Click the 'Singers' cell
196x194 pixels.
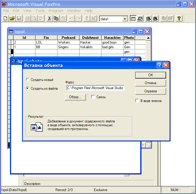pyautogui.click(x=68, y=47)
